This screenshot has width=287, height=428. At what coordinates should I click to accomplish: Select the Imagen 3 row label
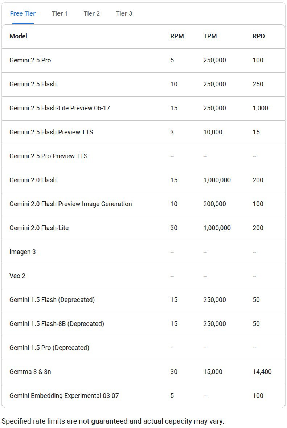click(22, 252)
